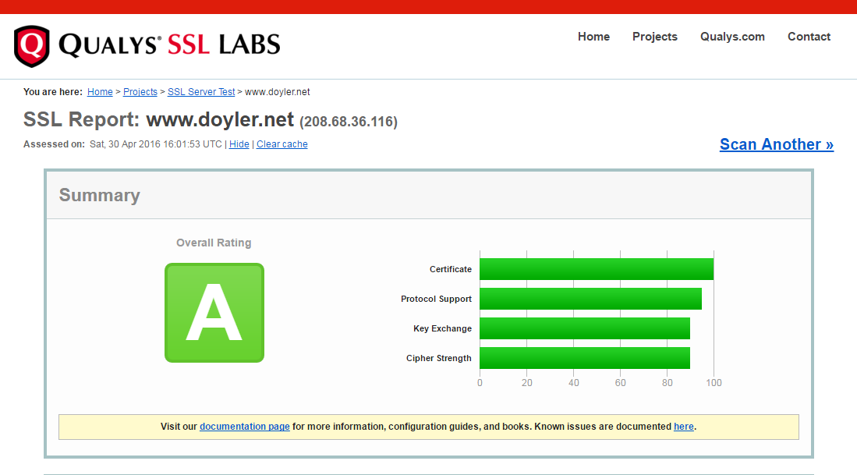Click the IP address (208.68.36.116)
Screen dimensions: 857x475
click(x=348, y=122)
